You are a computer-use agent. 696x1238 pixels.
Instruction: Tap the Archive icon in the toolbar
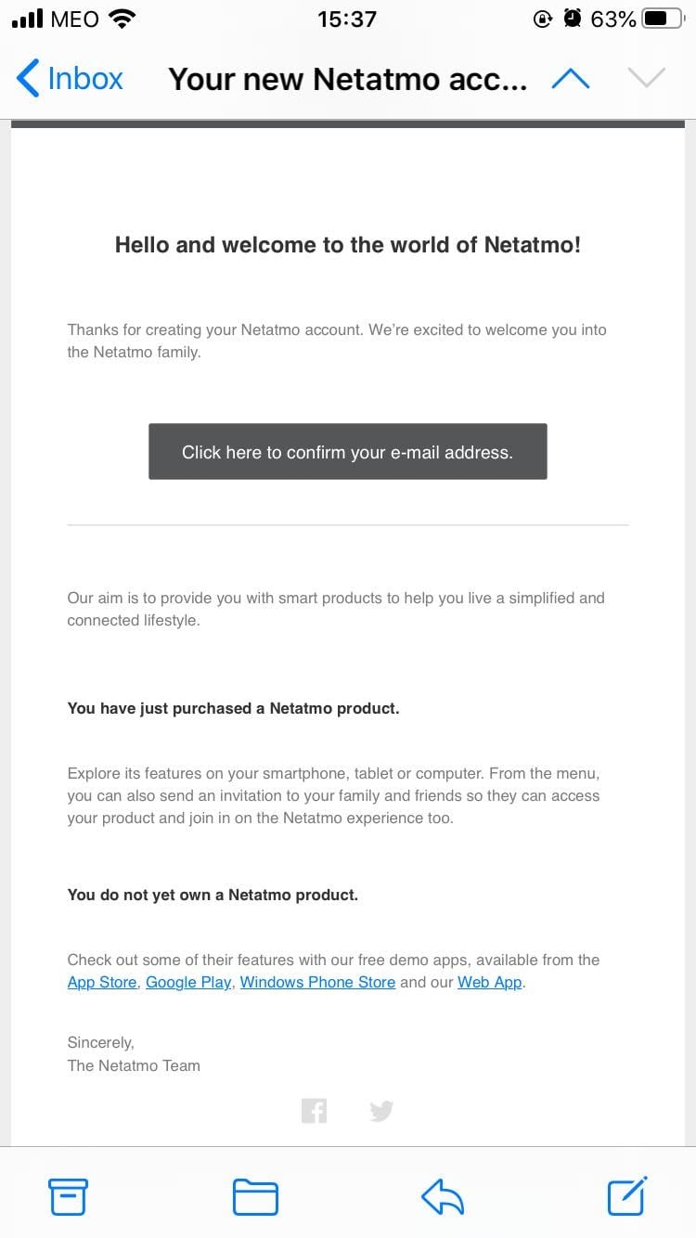70,1196
